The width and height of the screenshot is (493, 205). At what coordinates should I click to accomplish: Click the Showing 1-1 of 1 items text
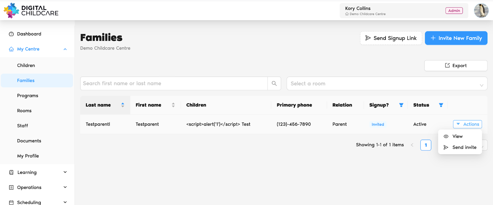click(380, 145)
